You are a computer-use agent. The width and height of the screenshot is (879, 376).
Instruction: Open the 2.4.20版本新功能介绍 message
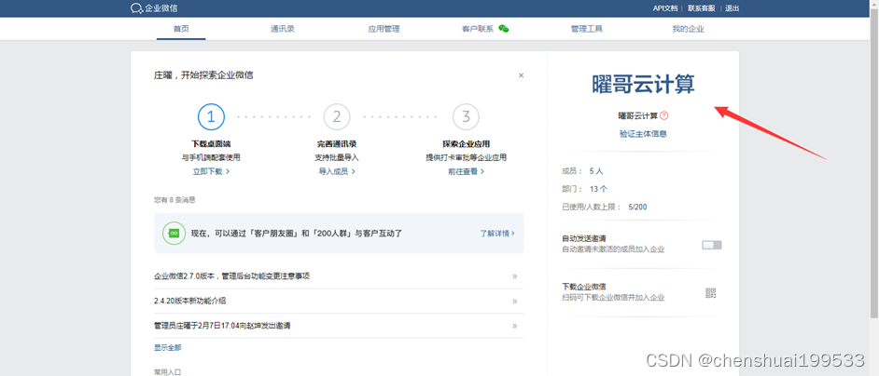click(190, 301)
